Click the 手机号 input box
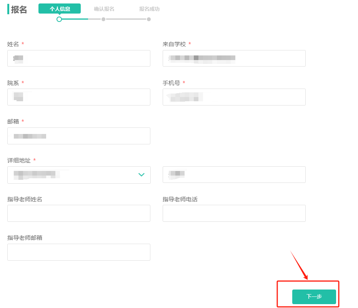This screenshot has width=358, height=308. coord(234,97)
